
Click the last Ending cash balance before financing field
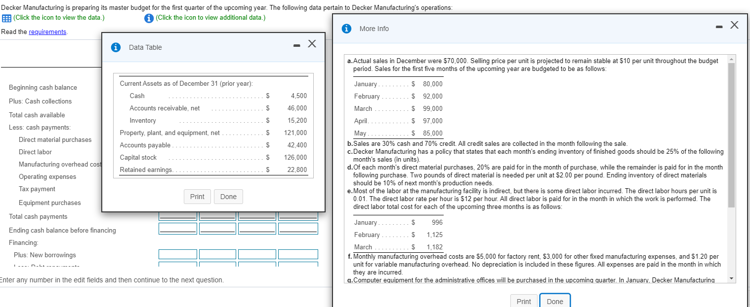point(297,228)
